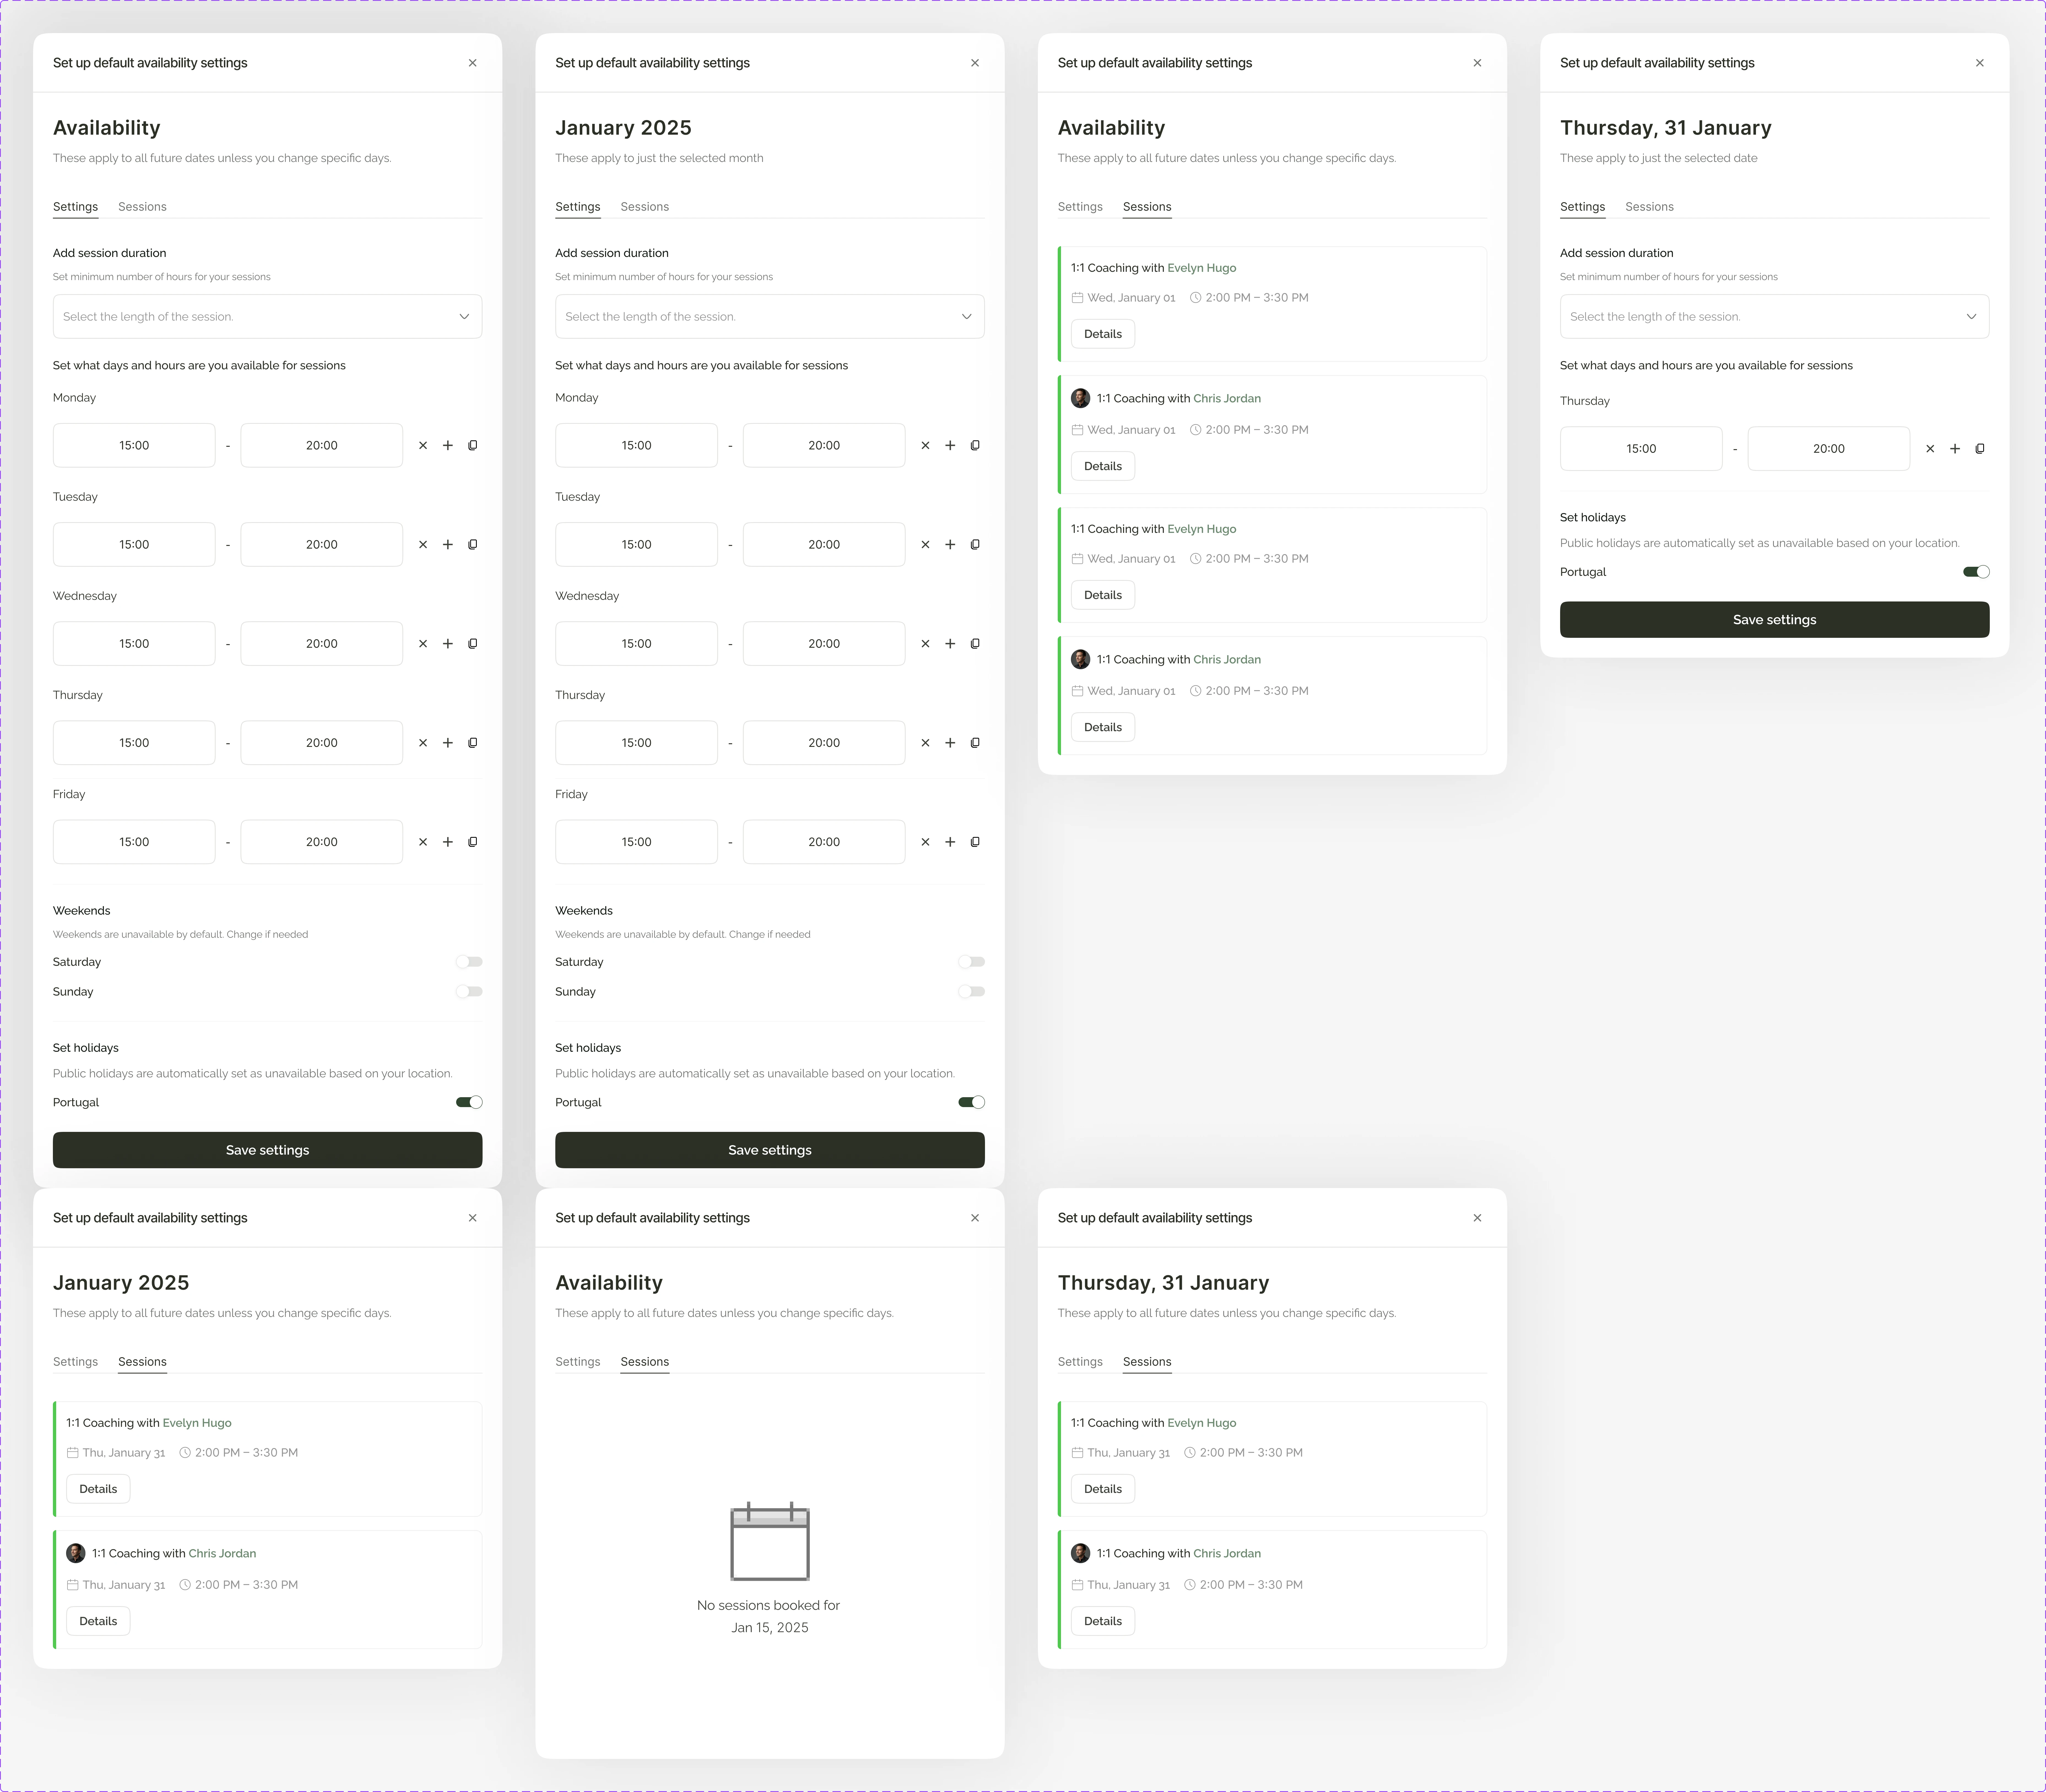Enable Saturday toggle in the Availability settings panel
This screenshot has height=1792, width=2046.
coord(469,962)
